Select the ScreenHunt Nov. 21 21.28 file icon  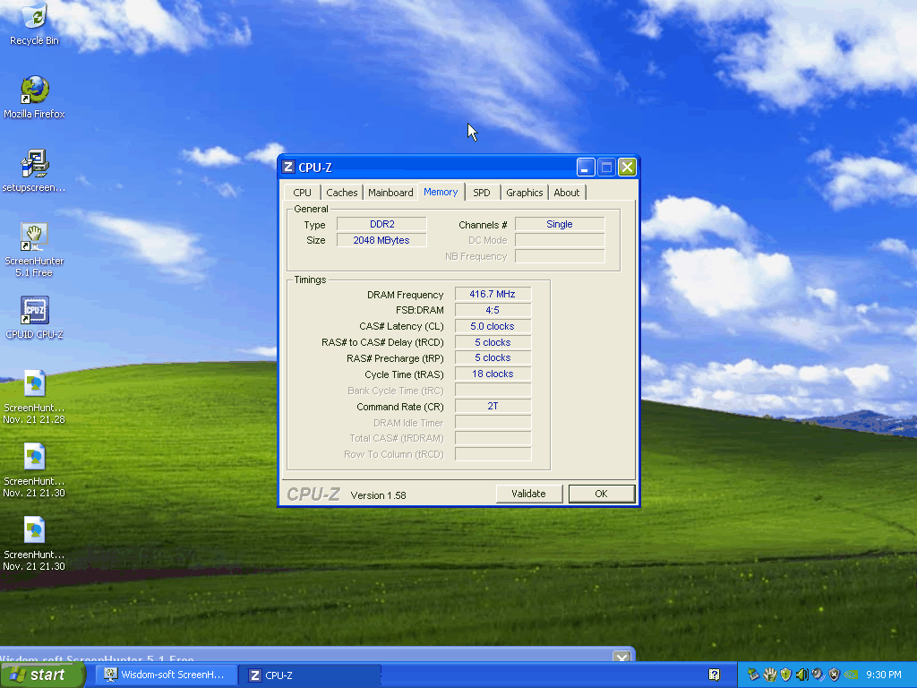pyautogui.click(x=35, y=397)
